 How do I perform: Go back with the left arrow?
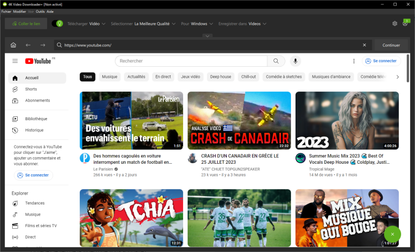tap(28, 45)
